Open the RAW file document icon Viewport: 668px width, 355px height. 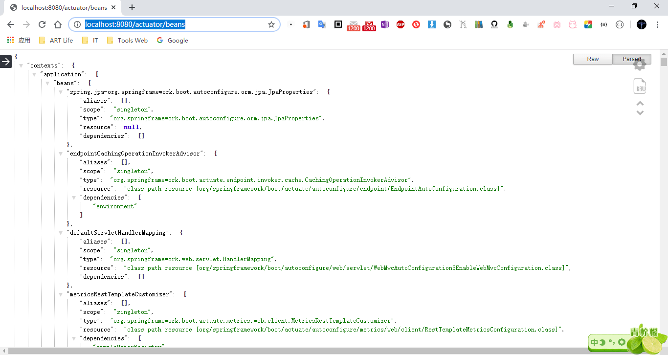(640, 86)
